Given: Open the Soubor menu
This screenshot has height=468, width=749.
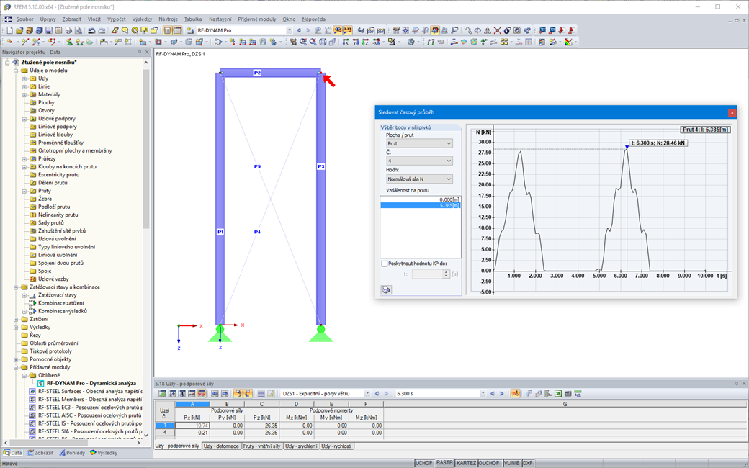Looking at the screenshot, I should [24, 19].
